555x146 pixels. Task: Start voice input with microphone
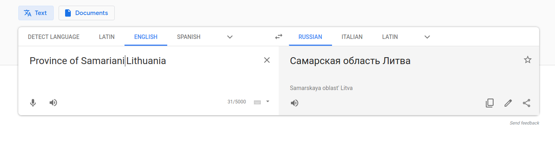(33, 103)
